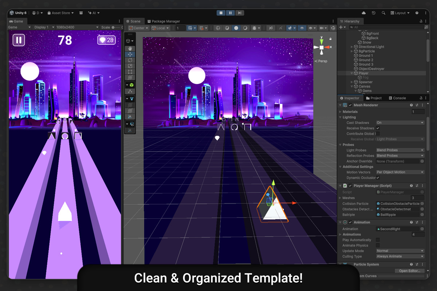Open the Package Manager box icon in the top bar
The height and width of the screenshot is (291, 437).
click(81, 13)
